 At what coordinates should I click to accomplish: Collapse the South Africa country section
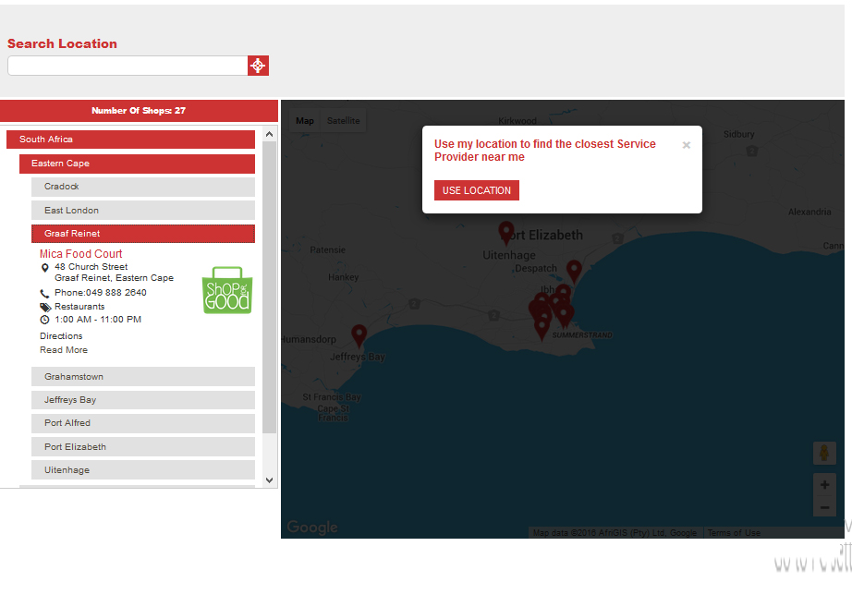[x=130, y=140]
